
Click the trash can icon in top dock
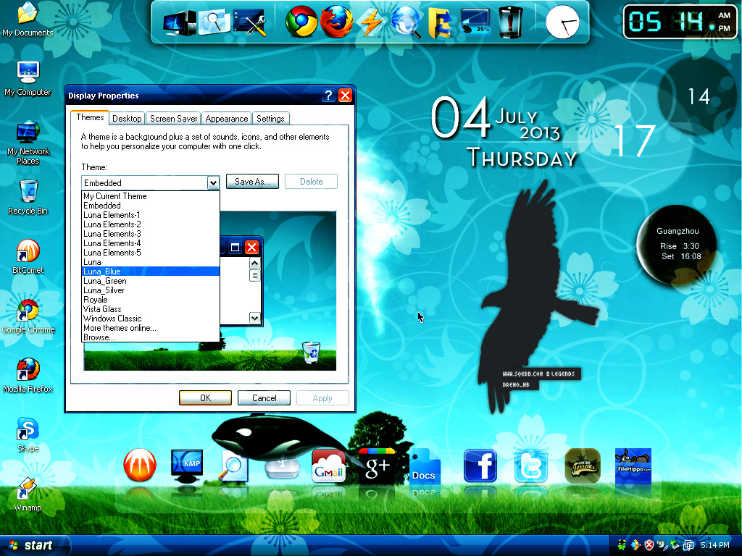(511, 22)
